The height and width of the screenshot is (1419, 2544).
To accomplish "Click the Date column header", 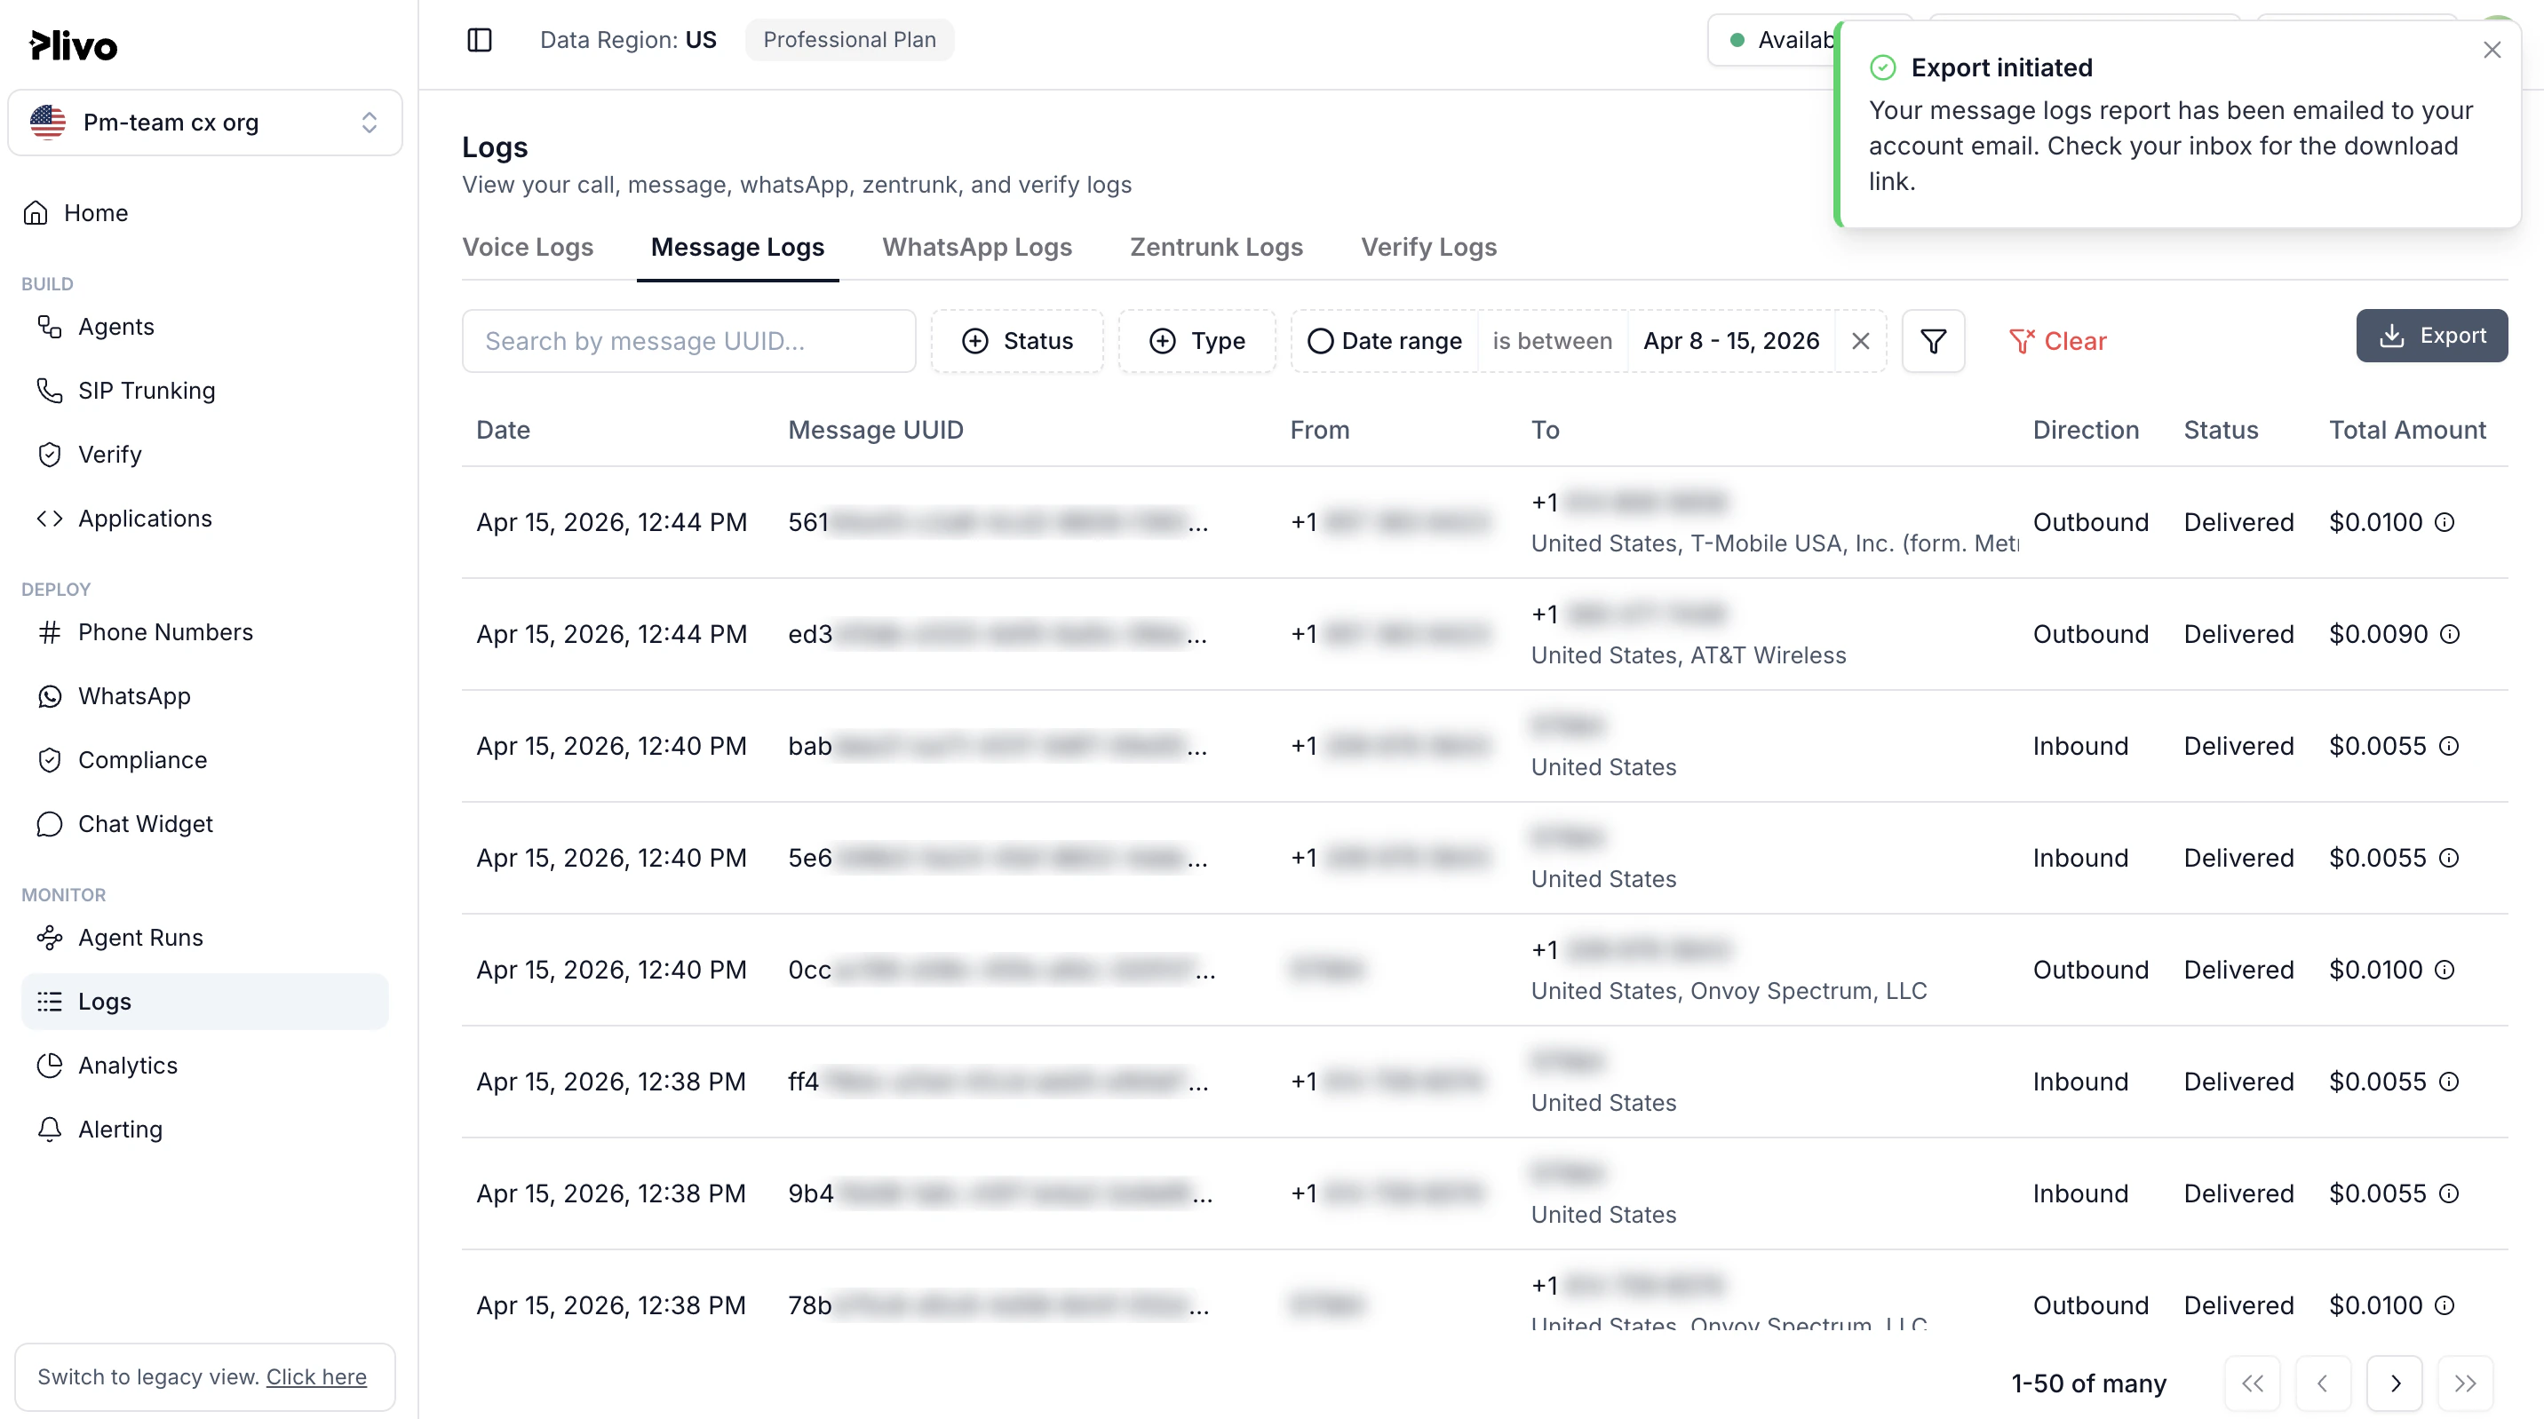I will (503, 432).
